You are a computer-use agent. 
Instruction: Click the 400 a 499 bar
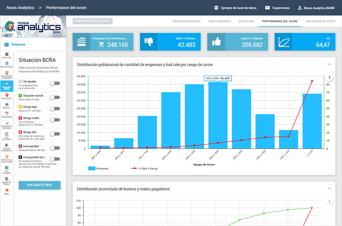218,115
